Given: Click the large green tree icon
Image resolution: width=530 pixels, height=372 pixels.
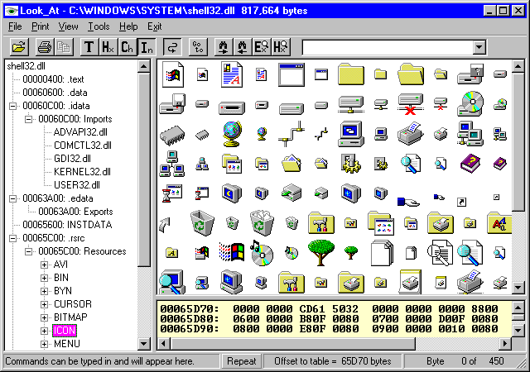Looking at the screenshot, I should [321, 252].
